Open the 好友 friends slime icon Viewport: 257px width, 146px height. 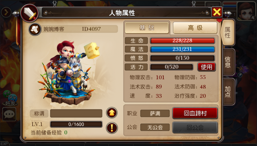coord(10,98)
